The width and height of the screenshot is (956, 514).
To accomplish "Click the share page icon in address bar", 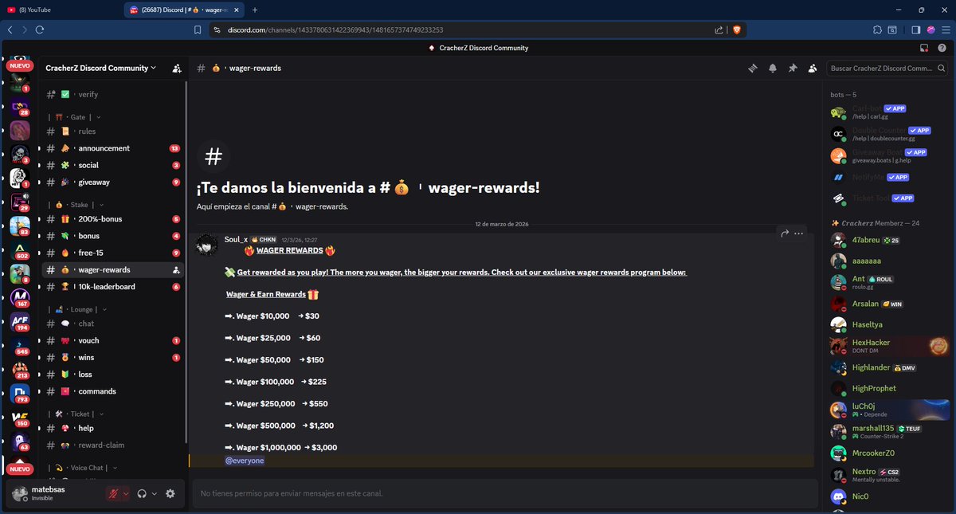I will 719,29.
